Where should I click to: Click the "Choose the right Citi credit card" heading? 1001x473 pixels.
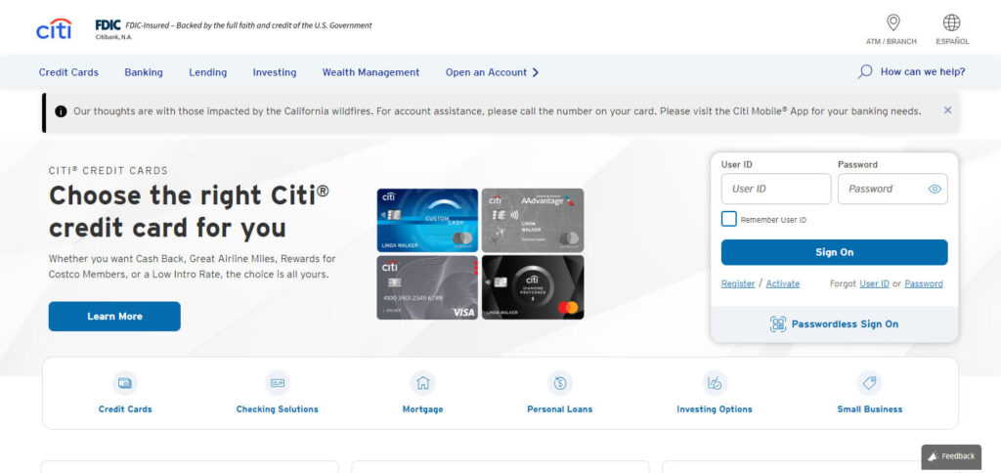189,211
